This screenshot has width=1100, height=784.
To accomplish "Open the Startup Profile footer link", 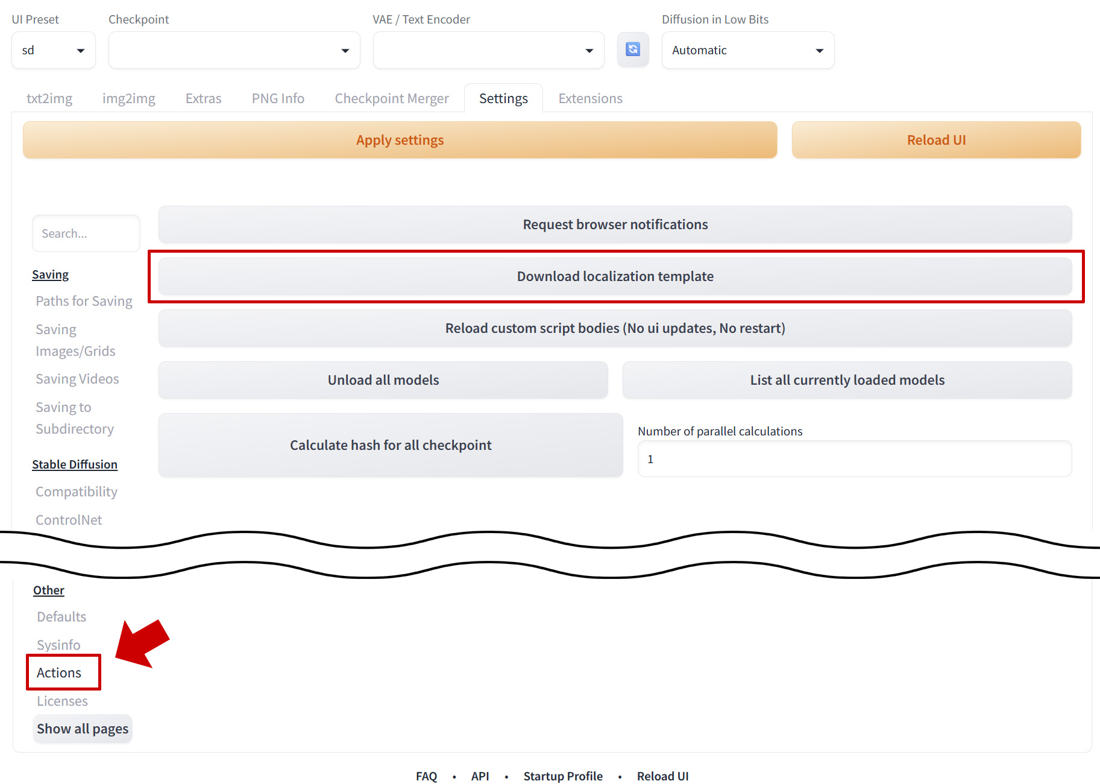I will (562, 776).
